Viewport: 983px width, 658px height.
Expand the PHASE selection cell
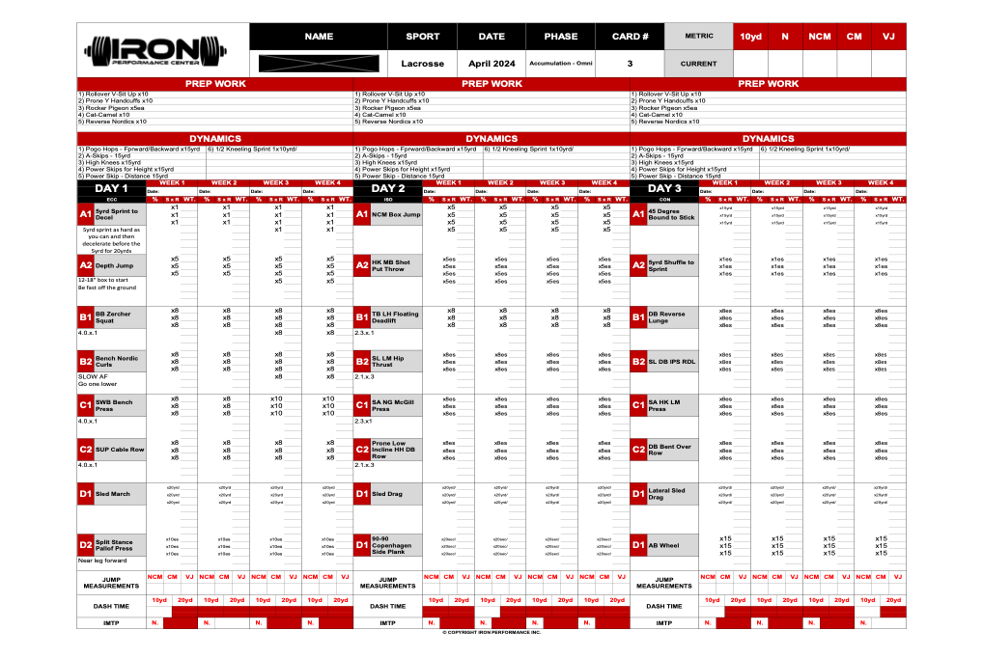558,62
